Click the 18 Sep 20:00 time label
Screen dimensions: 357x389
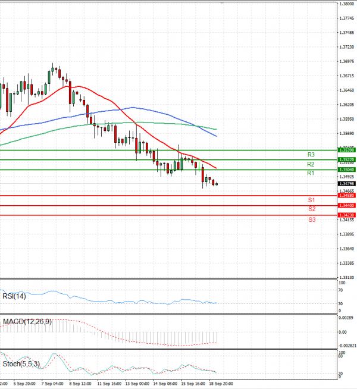click(220, 385)
